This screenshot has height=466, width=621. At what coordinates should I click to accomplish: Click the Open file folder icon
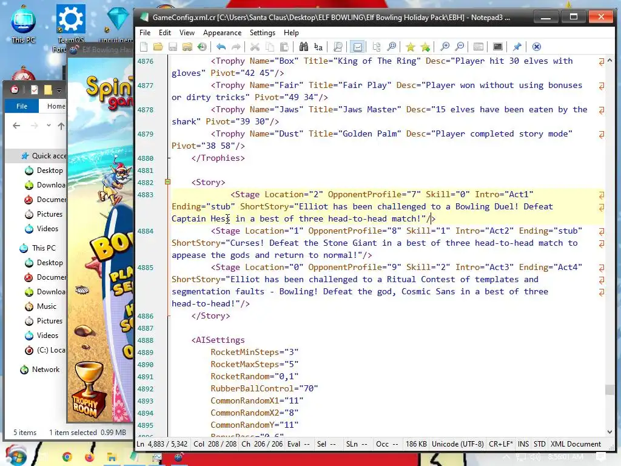coord(158,47)
